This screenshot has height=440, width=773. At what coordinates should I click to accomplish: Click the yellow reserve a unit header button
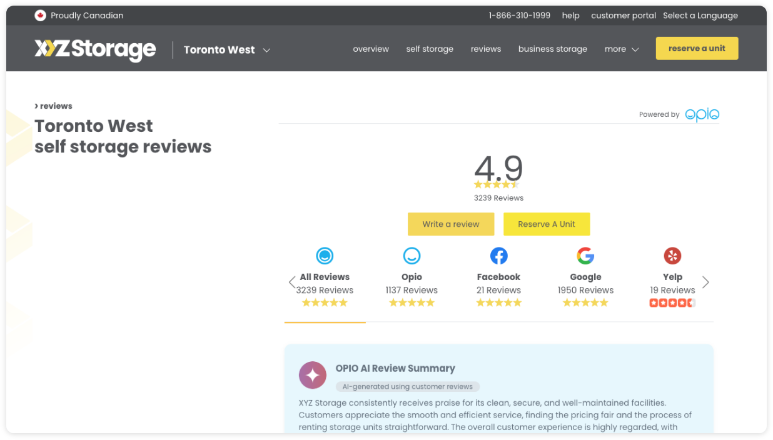click(x=697, y=49)
